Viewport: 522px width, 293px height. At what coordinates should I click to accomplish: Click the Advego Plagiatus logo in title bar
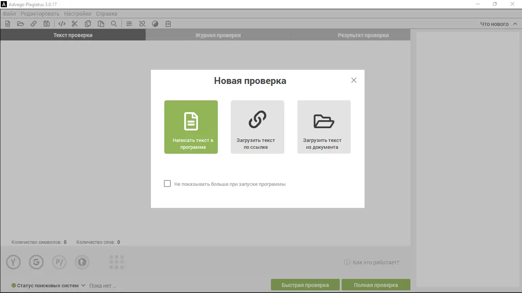[x=4, y=4]
